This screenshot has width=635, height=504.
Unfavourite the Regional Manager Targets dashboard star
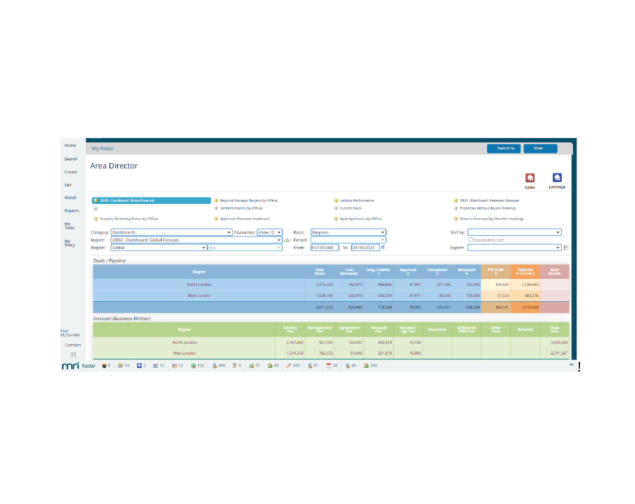(215, 200)
